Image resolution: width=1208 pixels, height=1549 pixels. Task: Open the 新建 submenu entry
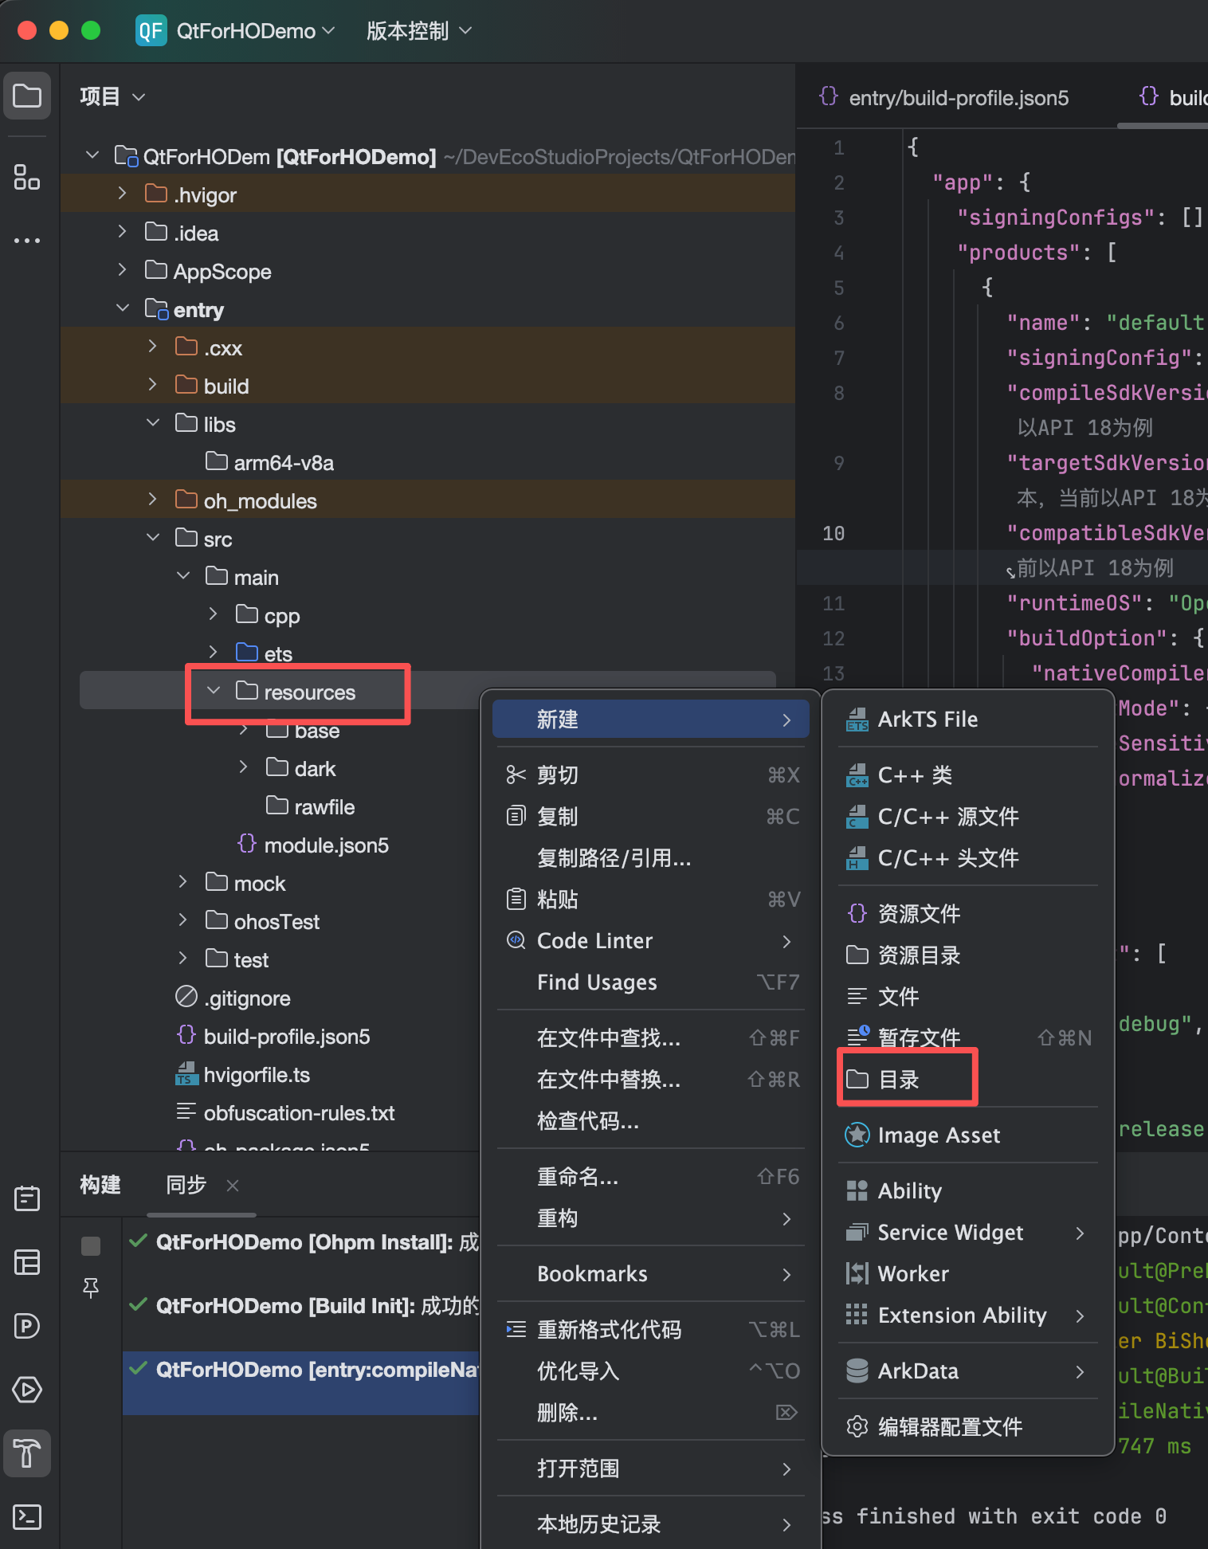651,720
